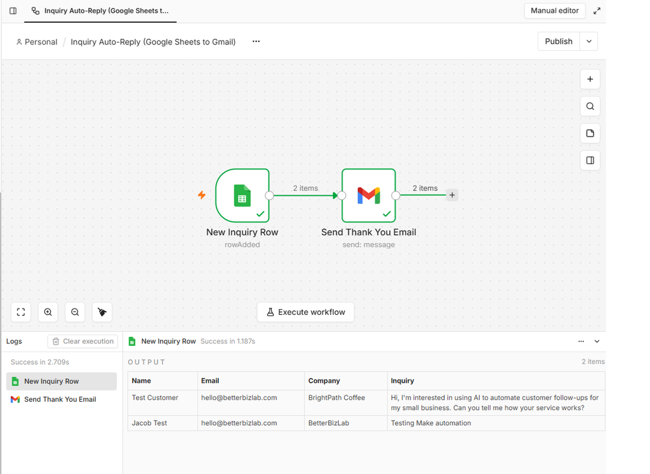Open the workflow three-dots menu
Screen dimensions: 650x474
pyautogui.click(x=256, y=41)
